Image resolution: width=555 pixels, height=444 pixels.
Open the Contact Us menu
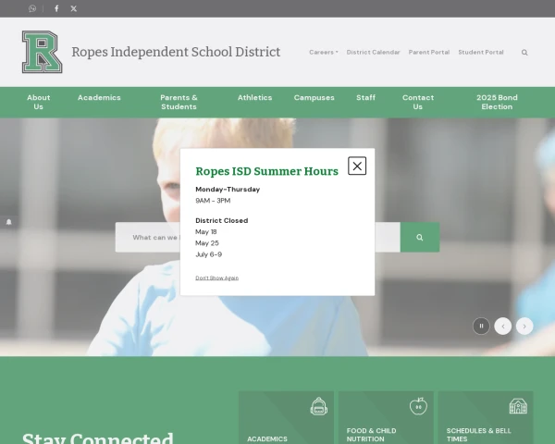tap(418, 102)
